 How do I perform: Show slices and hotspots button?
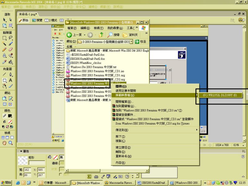tap(10, 104)
